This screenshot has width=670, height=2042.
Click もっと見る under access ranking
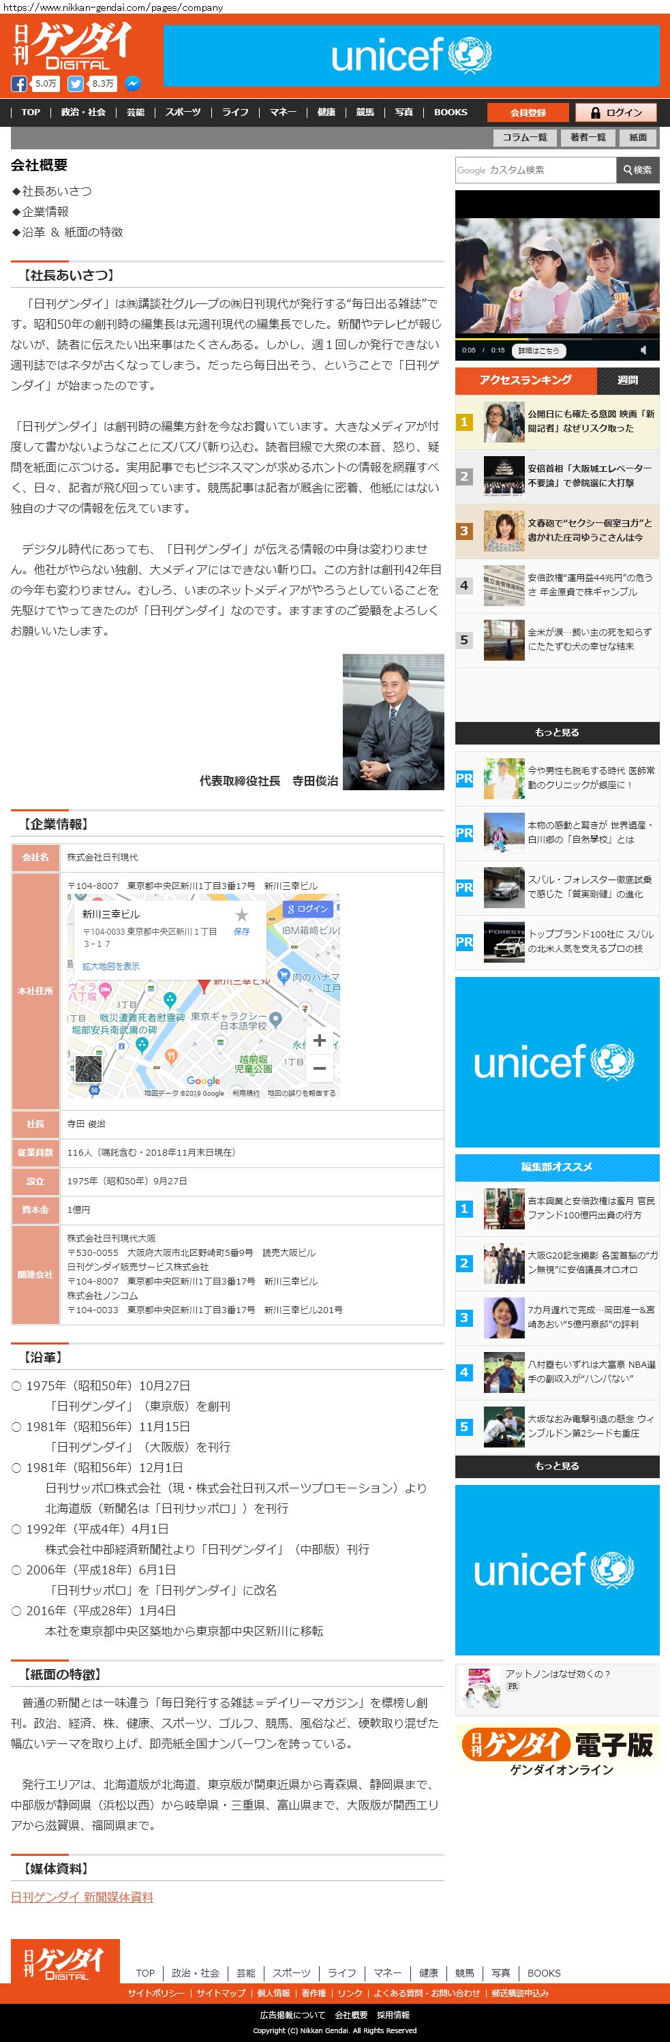558,732
